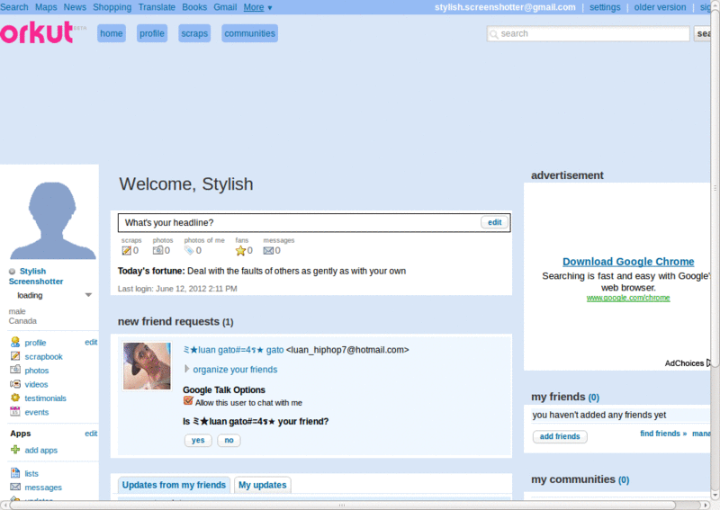Click the AdChoices label

(x=684, y=363)
